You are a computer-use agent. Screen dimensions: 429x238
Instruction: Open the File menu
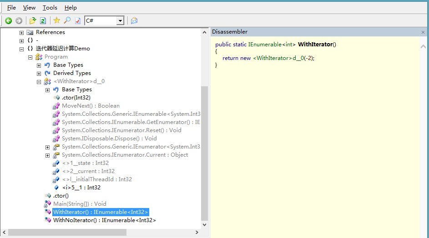pyautogui.click(x=11, y=8)
